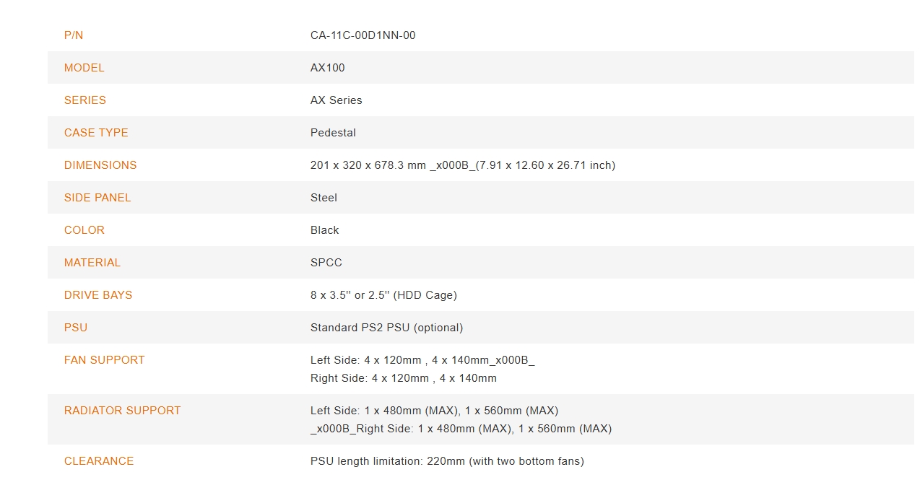This screenshot has height=498, width=920.
Task: Select the FAN SUPPORT label
Action: tap(105, 360)
